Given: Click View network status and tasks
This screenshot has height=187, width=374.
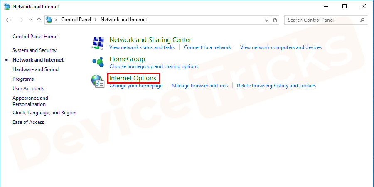Looking at the screenshot, I should [142, 47].
